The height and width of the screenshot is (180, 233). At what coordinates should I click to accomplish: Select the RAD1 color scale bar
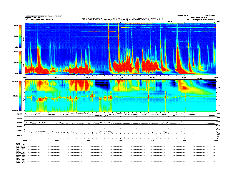point(20,62)
